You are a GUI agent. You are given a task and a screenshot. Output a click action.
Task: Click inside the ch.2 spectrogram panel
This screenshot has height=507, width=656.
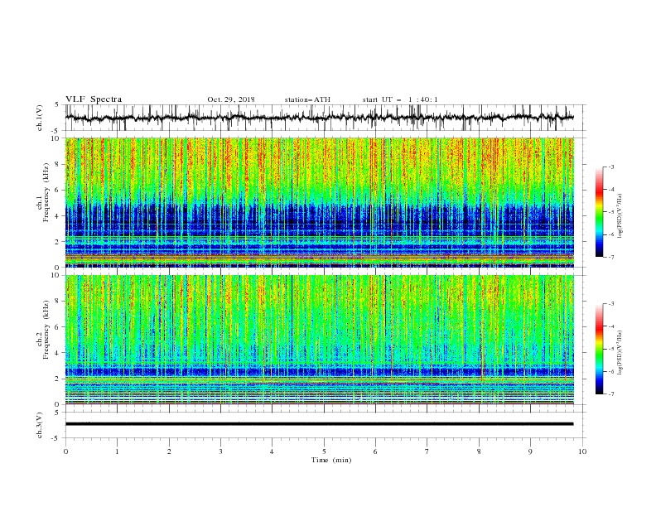pyautogui.click(x=319, y=340)
